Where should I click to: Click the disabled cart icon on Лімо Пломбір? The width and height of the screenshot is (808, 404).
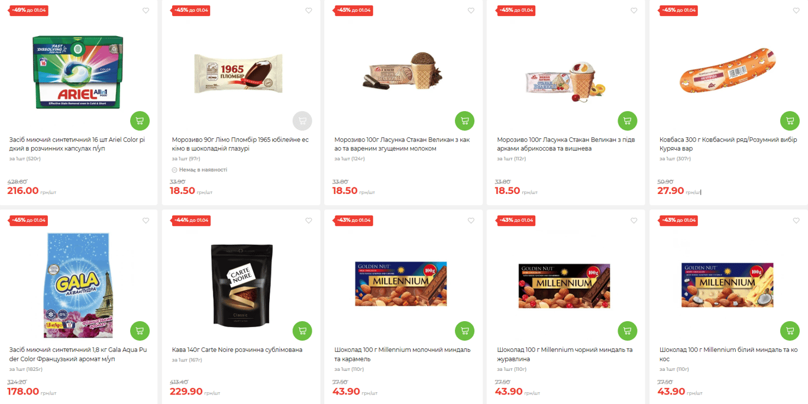click(x=302, y=121)
